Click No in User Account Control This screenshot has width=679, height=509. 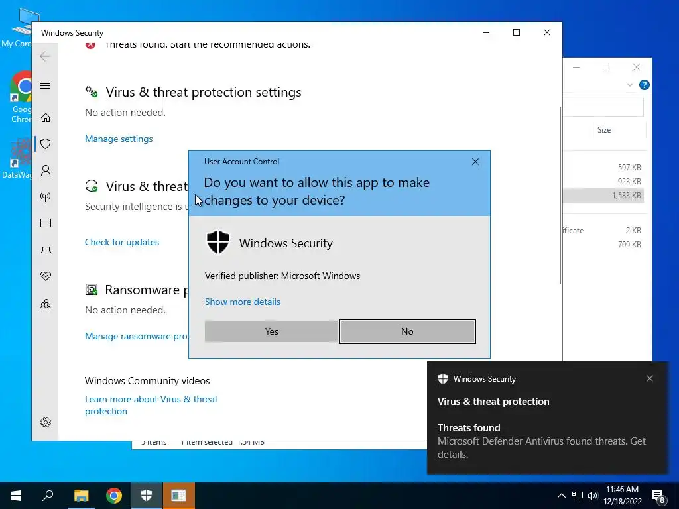pyautogui.click(x=407, y=331)
